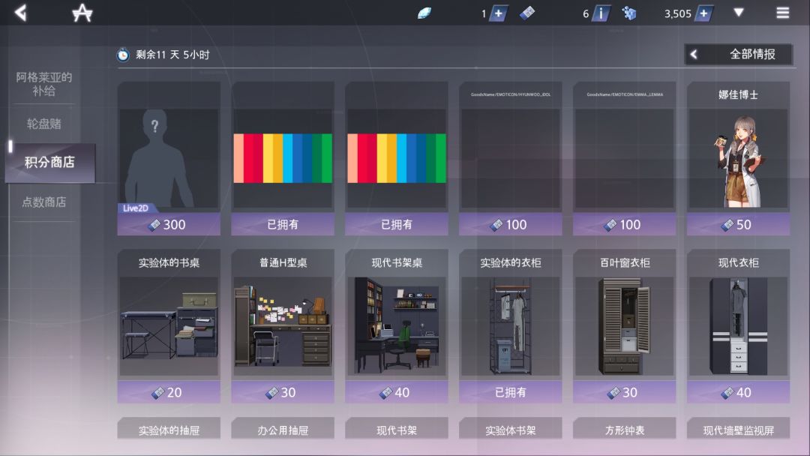Open 现代衣柜 furniture item
This screenshot has height=456, width=810.
click(x=738, y=325)
